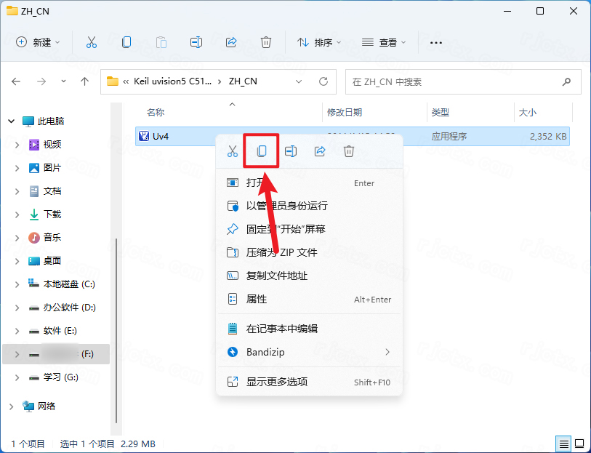This screenshot has height=453, width=591.
Task: Click Keil uvision5 C51 breadcrumb segment
Action: point(172,81)
